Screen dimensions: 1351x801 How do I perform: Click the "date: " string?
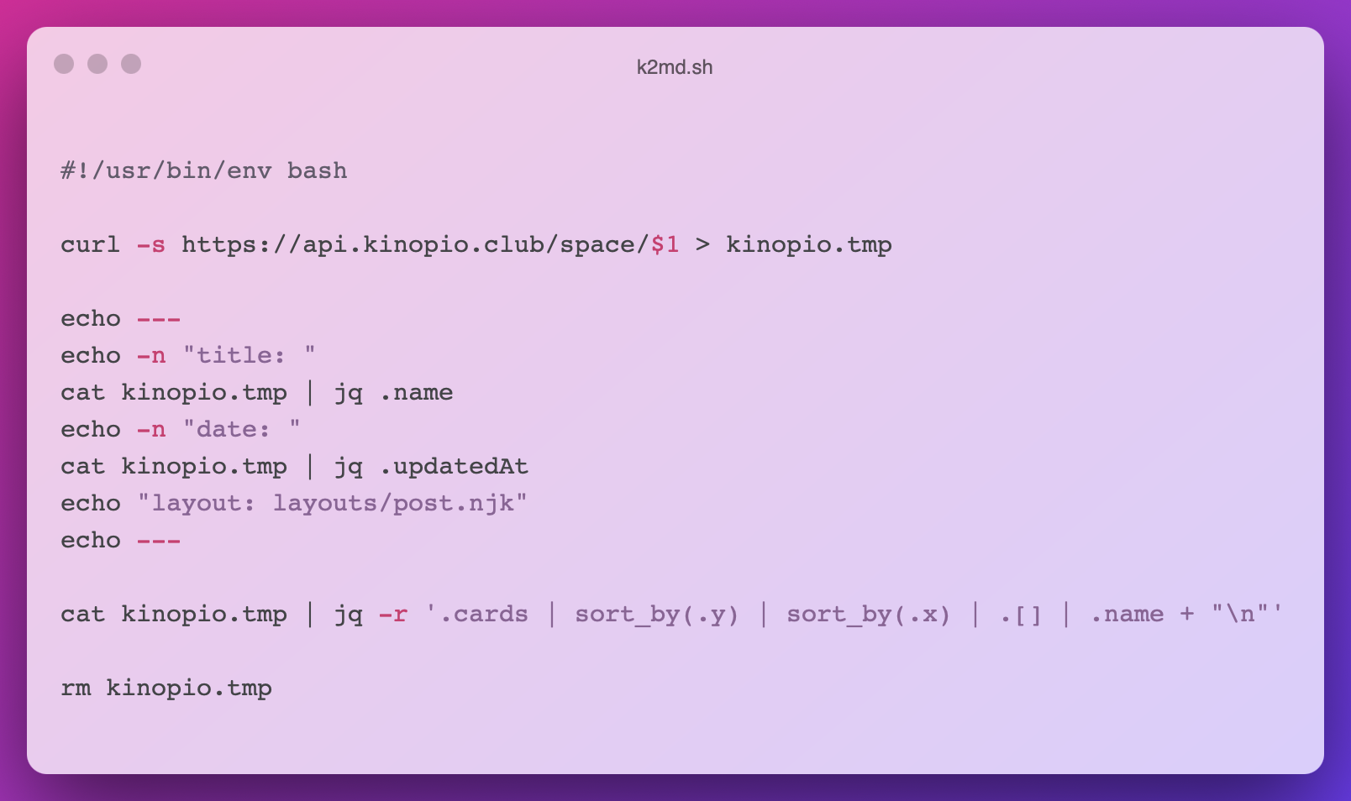click(x=241, y=429)
